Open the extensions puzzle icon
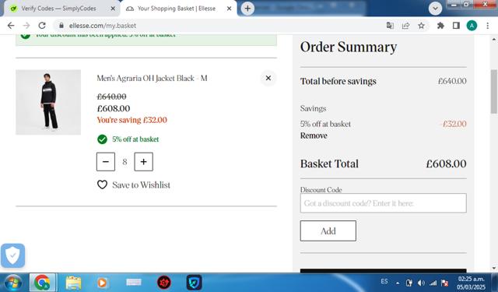 (x=440, y=26)
